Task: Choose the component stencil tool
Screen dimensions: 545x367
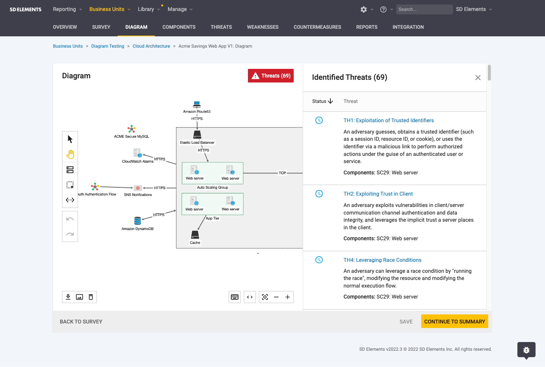Action: (x=70, y=170)
